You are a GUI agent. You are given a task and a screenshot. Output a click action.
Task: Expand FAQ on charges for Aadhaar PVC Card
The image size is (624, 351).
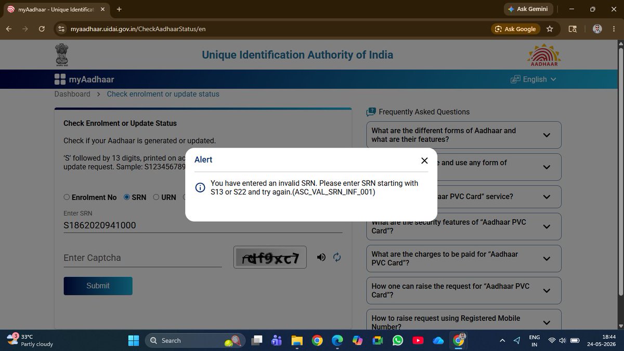coord(464,259)
